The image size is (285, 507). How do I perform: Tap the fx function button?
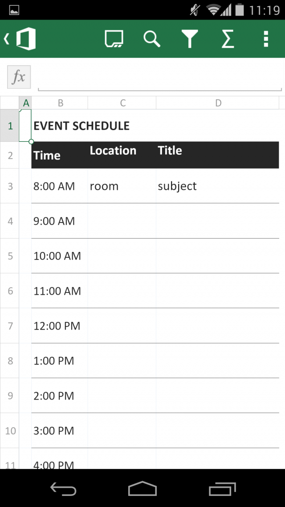tap(19, 77)
